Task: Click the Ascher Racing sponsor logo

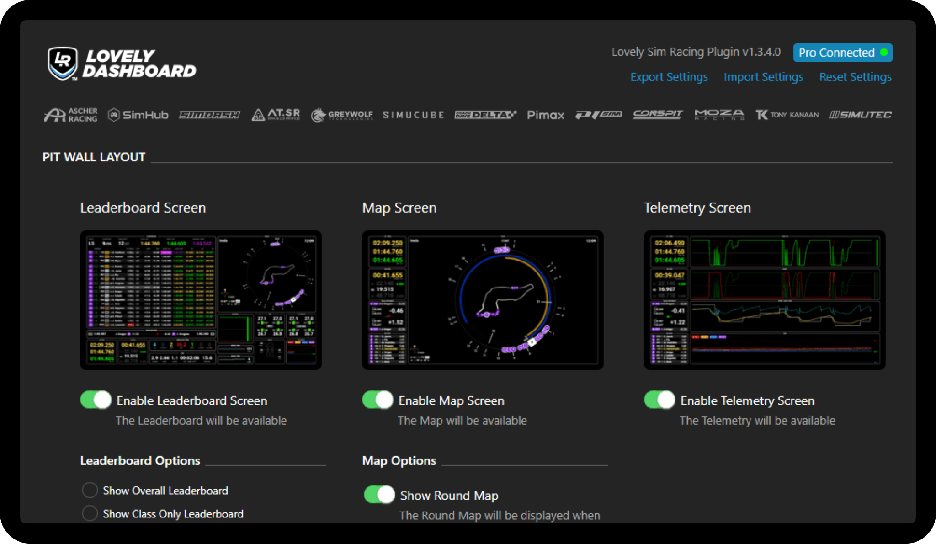Action: click(71, 115)
